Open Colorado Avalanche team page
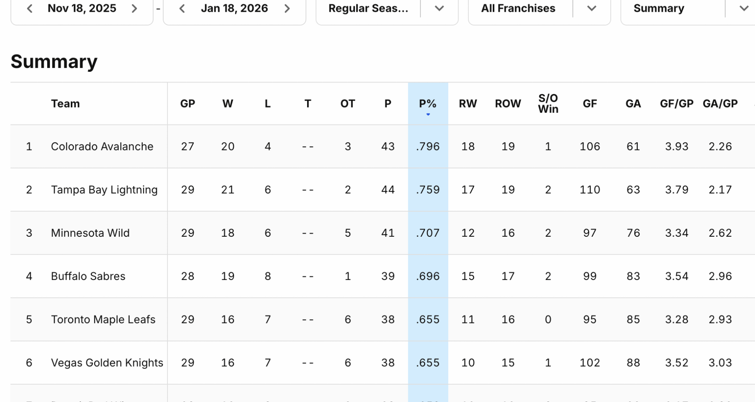Screen dimensions: 755x402 point(101,146)
